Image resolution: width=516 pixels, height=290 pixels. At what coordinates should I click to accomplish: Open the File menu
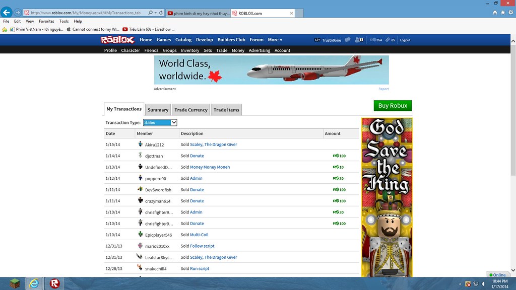(6, 21)
